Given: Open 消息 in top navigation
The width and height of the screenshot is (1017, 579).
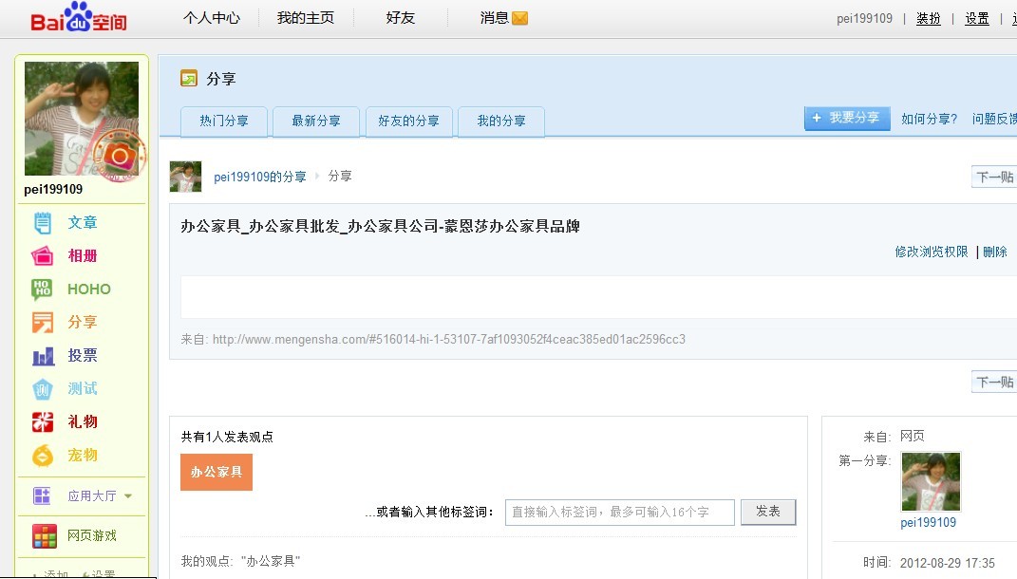Looking at the screenshot, I should (x=494, y=18).
